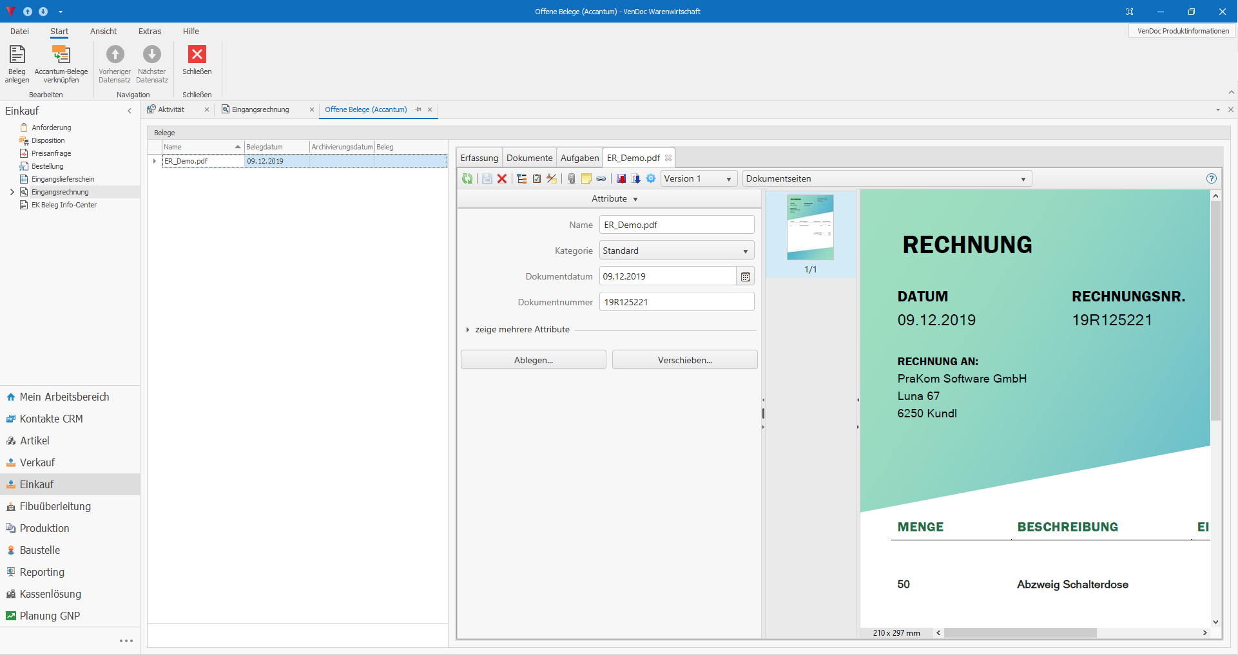Open the help question mark icon

click(1211, 179)
